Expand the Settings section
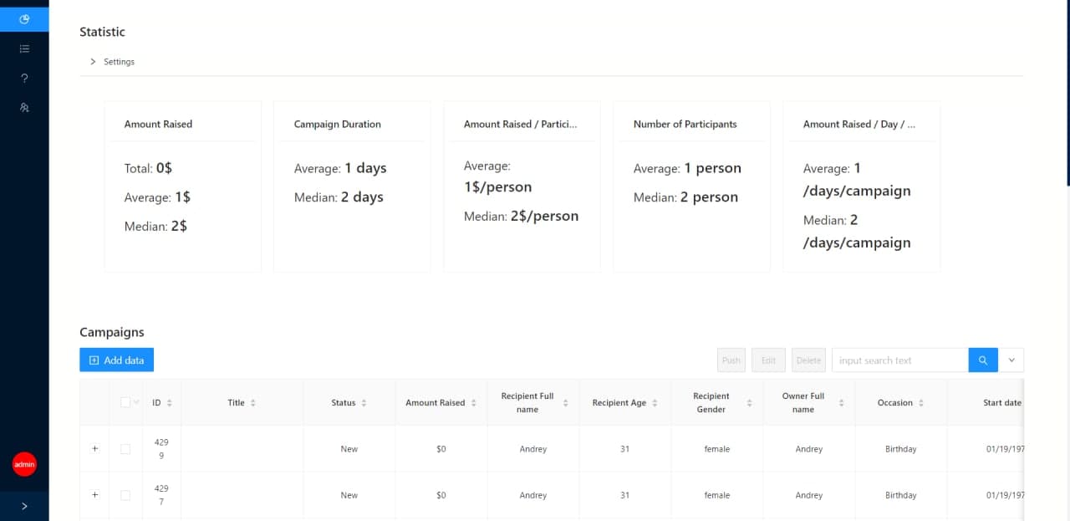The width and height of the screenshot is (1070, 521). click(112, 62)
